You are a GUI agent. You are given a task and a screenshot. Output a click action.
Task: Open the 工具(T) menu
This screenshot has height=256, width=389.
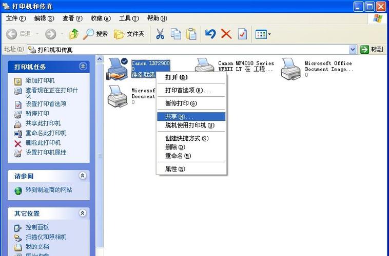tap(129, 18)
